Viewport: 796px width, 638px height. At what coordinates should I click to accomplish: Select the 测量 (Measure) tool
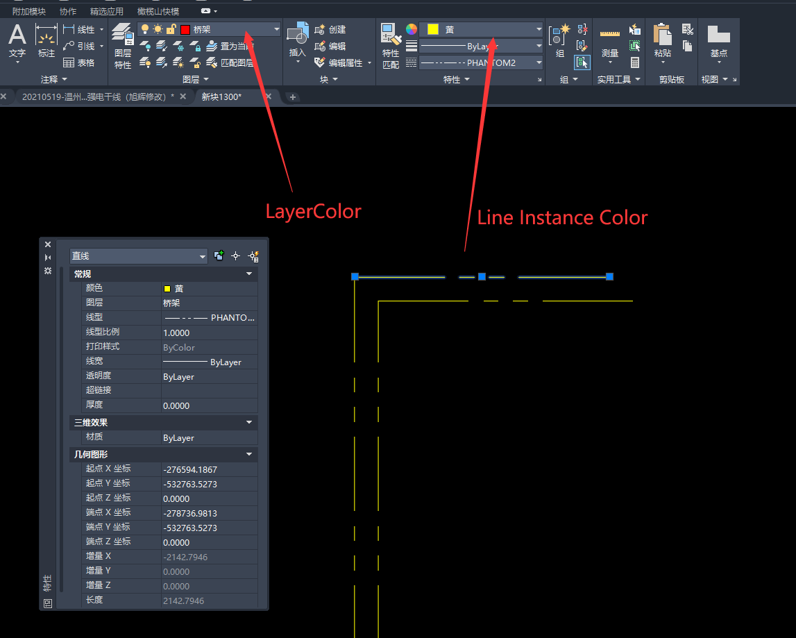click(609, 38)
